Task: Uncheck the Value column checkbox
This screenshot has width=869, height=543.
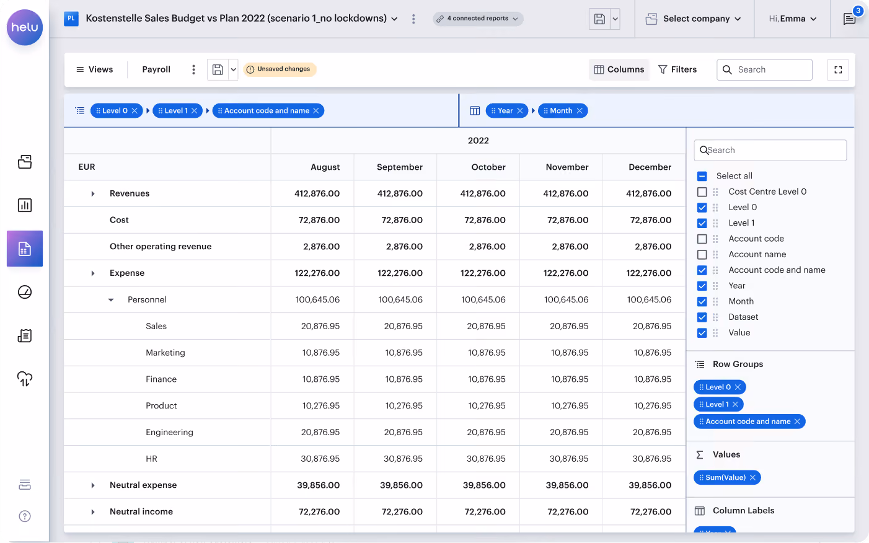Action: tap(702, 333)
